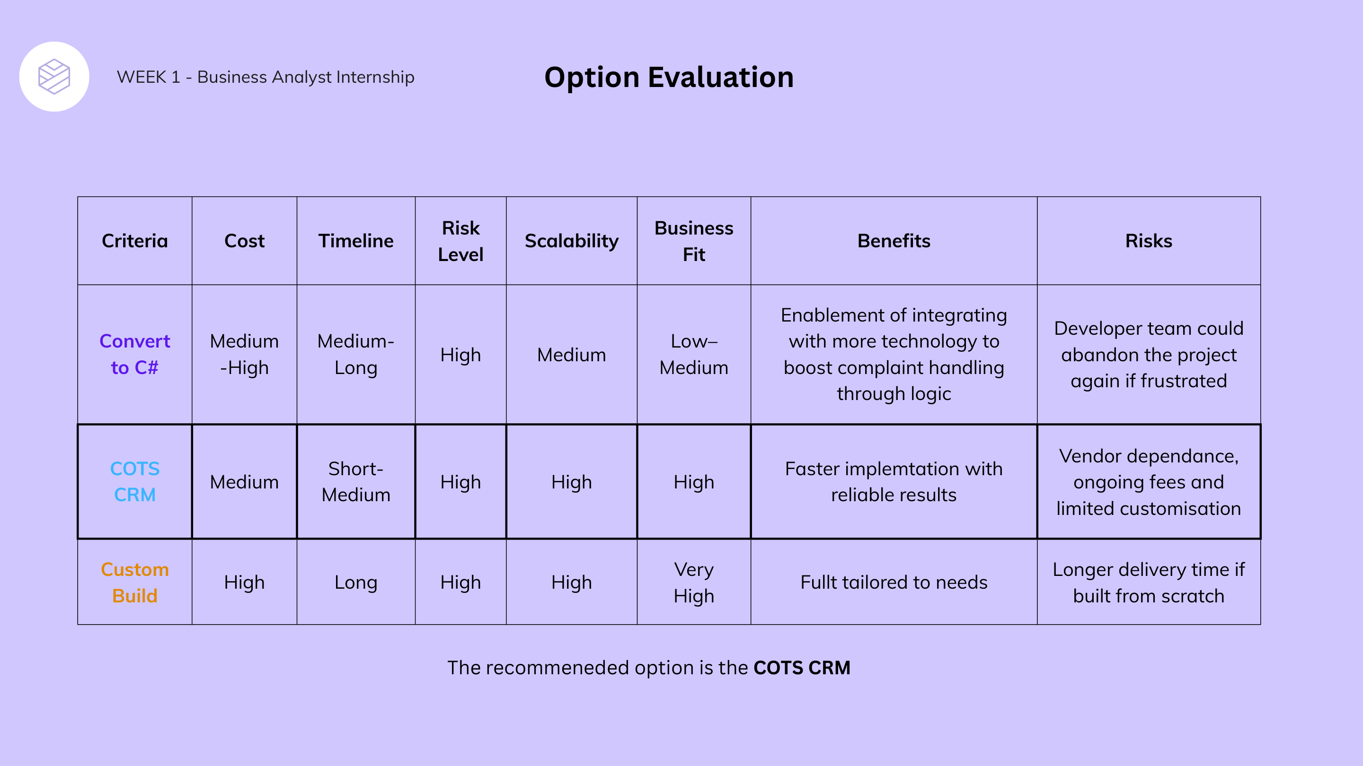
Task: Select the WEEK 1 internship subtitle text
Action: (265, 77)
